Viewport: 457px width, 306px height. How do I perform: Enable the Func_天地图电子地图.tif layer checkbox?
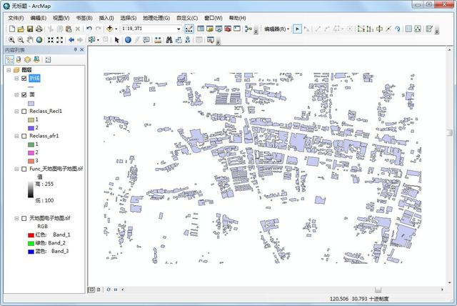point(24,169)
